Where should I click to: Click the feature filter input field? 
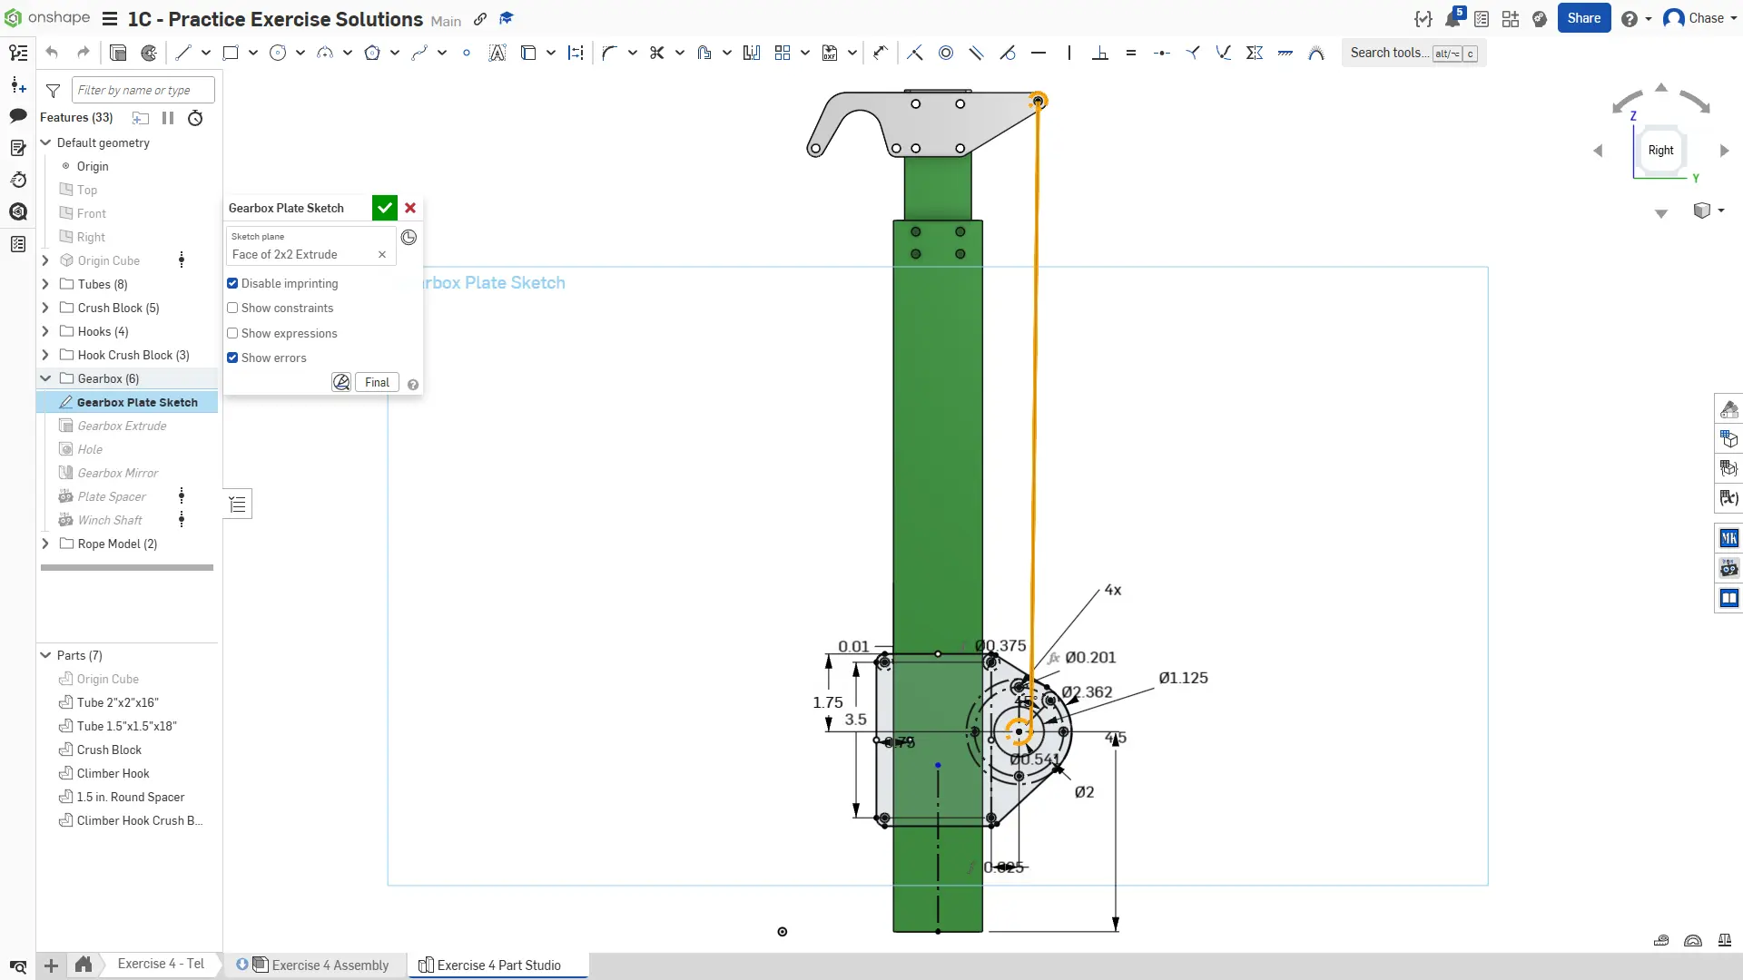[x=143, y=90]
